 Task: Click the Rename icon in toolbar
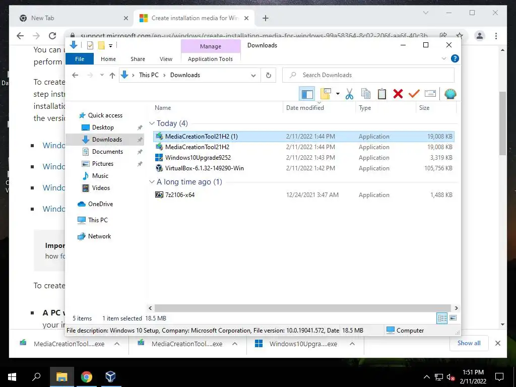[x=430, y=94]
